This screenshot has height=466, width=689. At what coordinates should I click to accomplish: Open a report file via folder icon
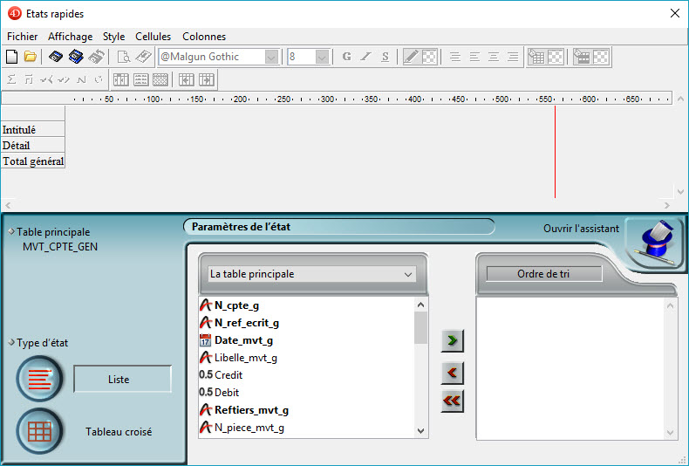click(x=30, y=57)
